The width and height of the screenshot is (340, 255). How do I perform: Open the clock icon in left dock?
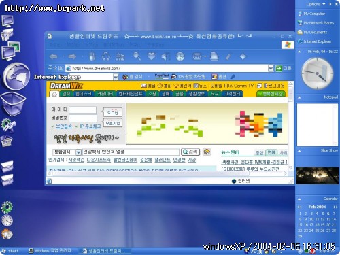pyautogui.click(x=7, y=220)
